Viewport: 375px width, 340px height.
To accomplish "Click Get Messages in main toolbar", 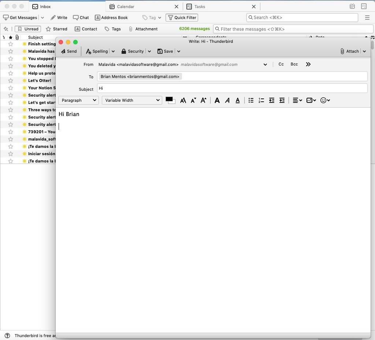I will tap(20, 18).
